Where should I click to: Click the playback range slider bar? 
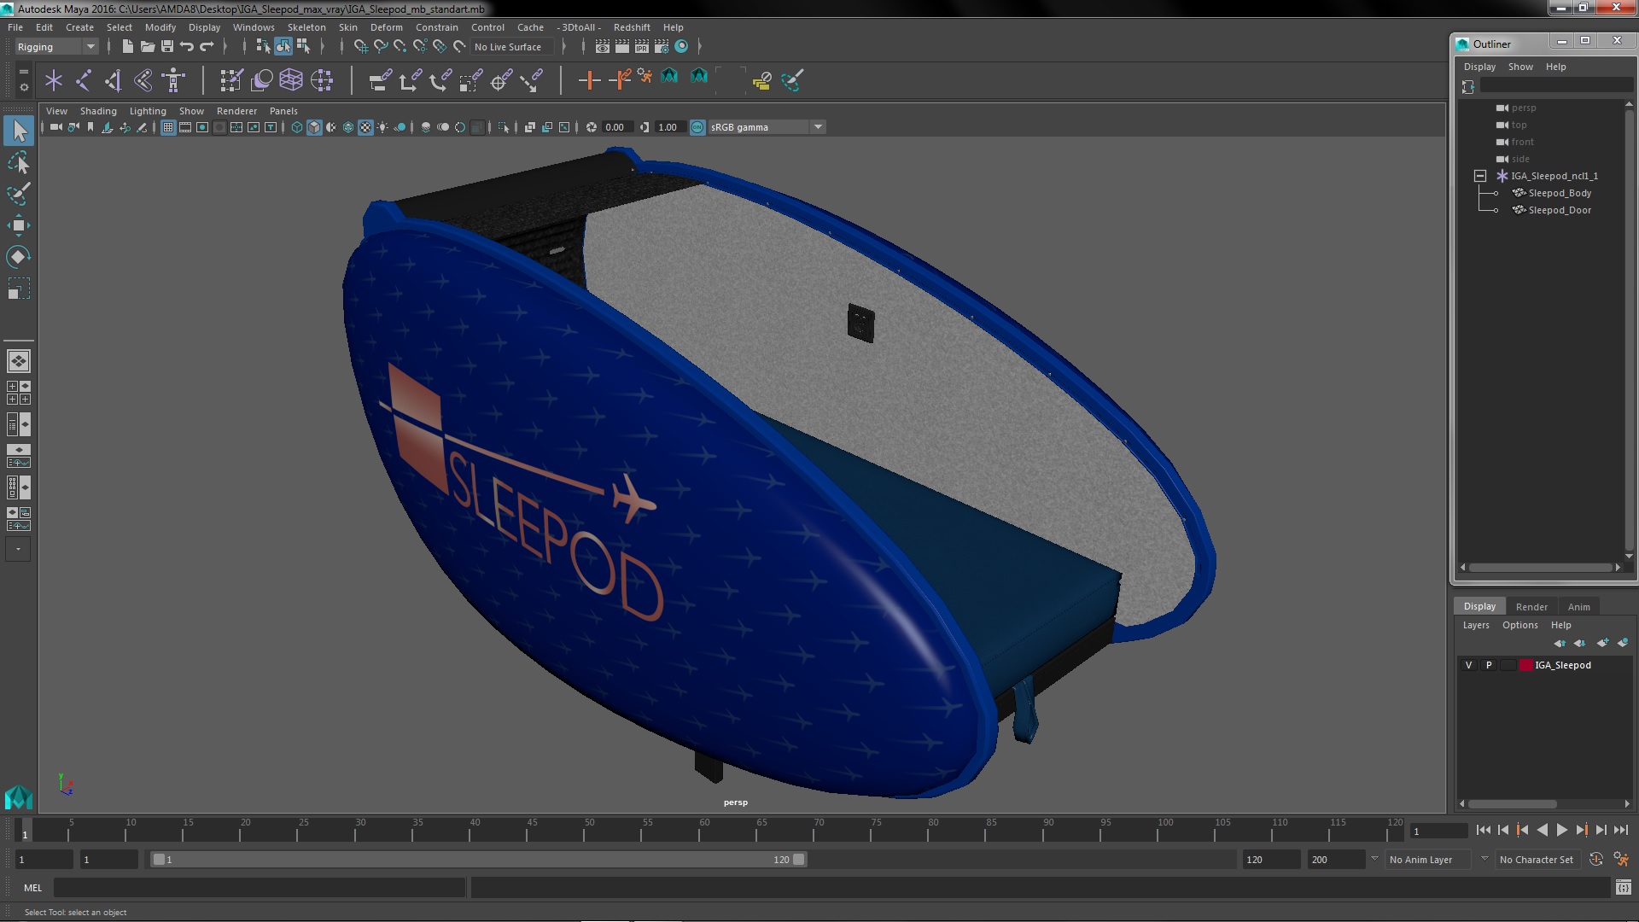click(478, 860)
